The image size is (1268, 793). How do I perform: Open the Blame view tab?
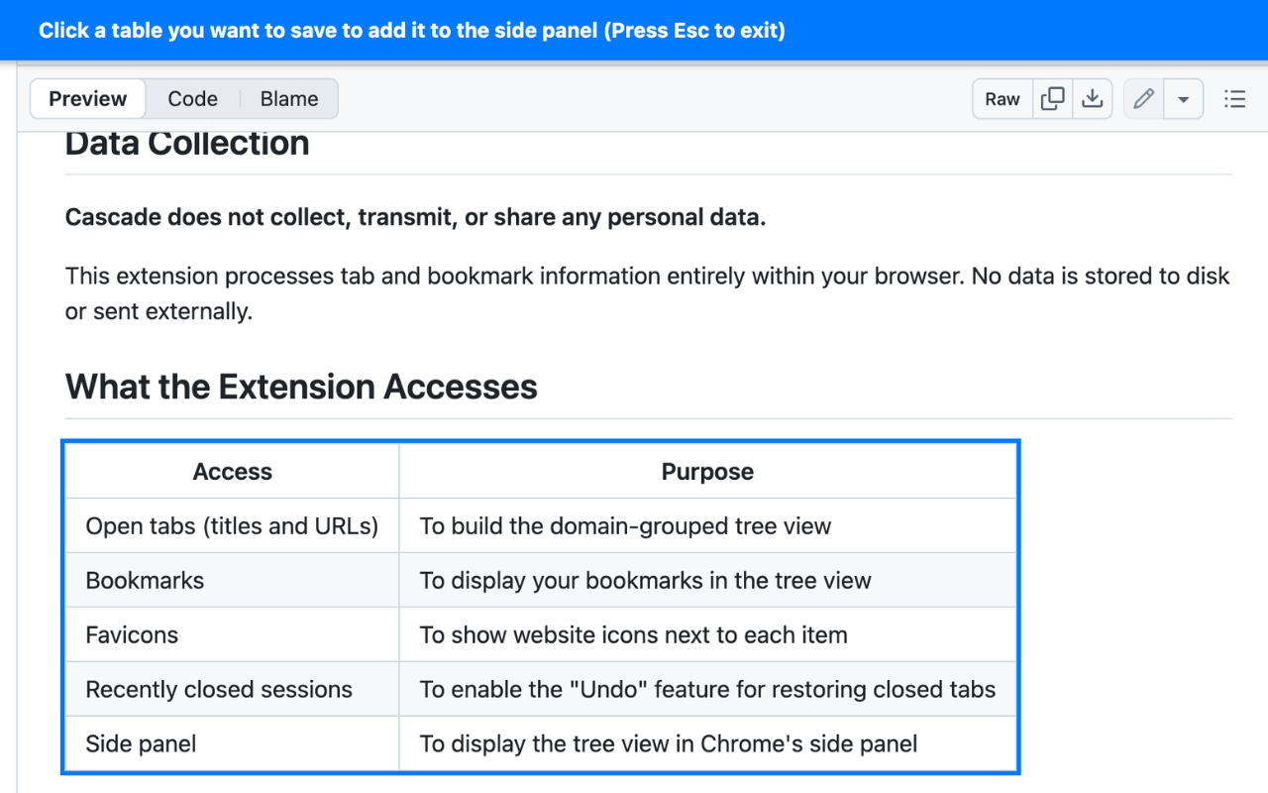pyautogui.click(x=289, y=99)
